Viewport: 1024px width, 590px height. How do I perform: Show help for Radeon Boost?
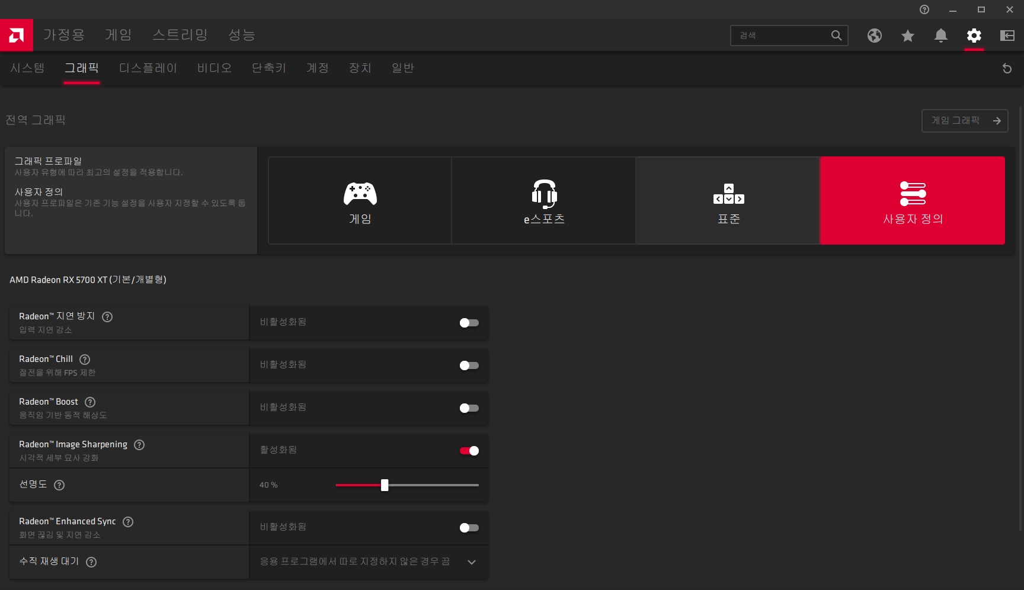point(90,402)
